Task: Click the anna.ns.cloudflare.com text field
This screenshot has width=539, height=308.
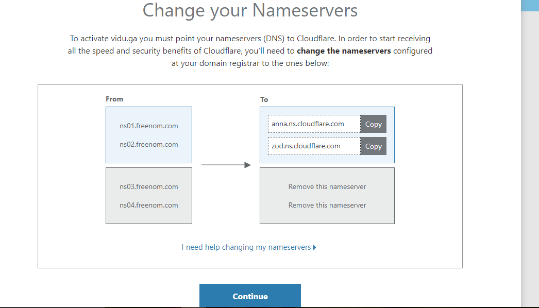Action: coord(314,124)
